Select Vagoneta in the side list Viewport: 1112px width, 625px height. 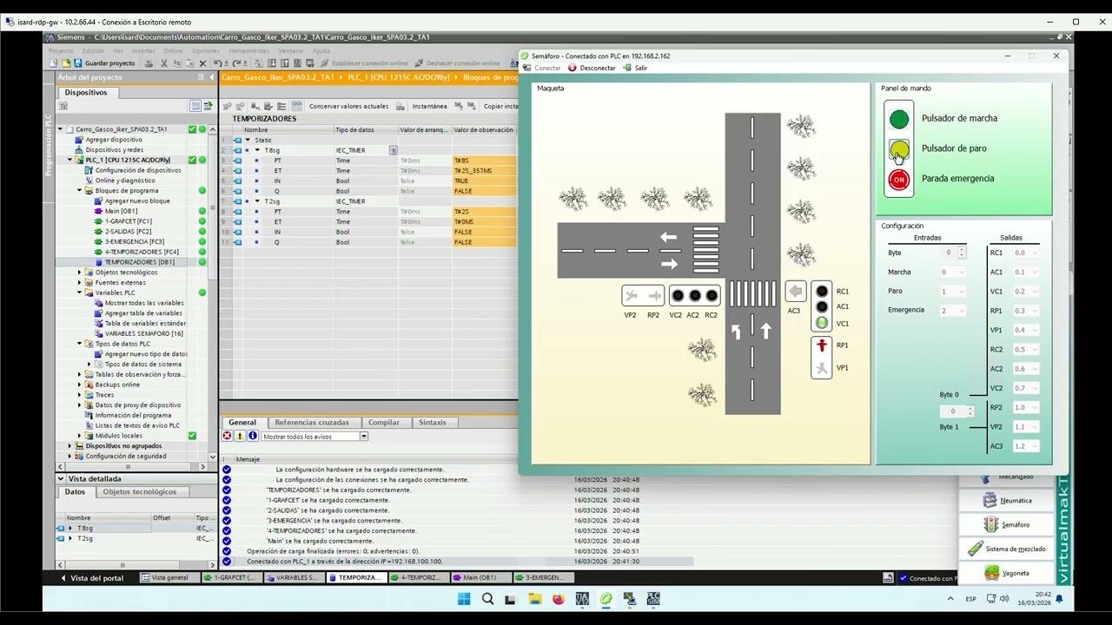(x=1008, y=574)
